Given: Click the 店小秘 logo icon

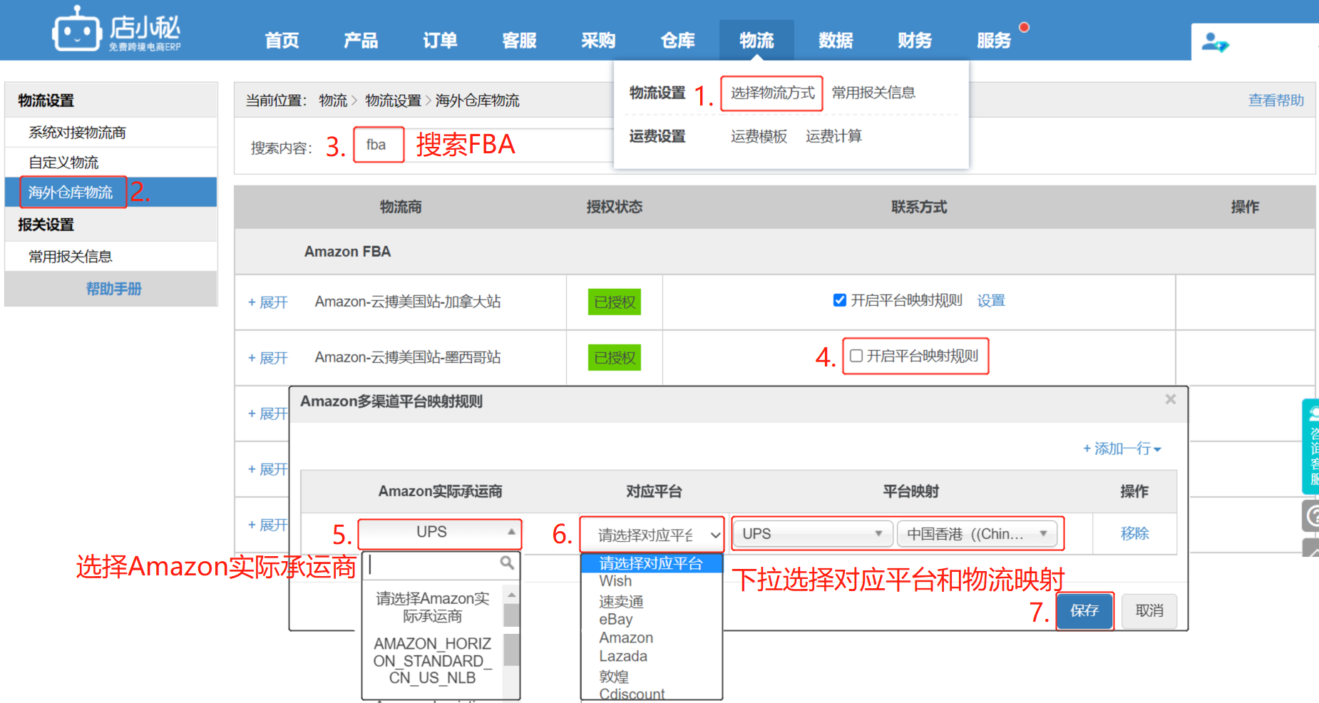Looking at the screenshot, I should coord(76,29).
